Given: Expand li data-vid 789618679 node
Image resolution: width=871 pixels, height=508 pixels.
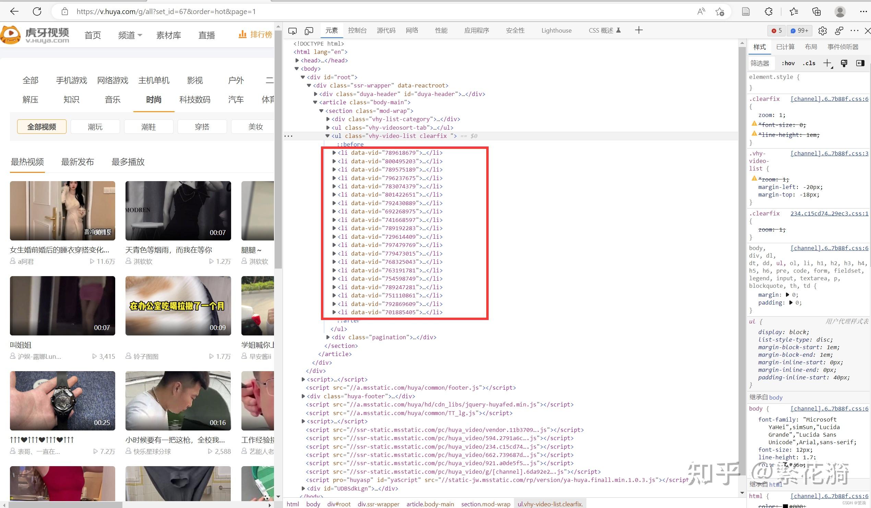Looking at the screenshot, I should (x=334, y=153).
